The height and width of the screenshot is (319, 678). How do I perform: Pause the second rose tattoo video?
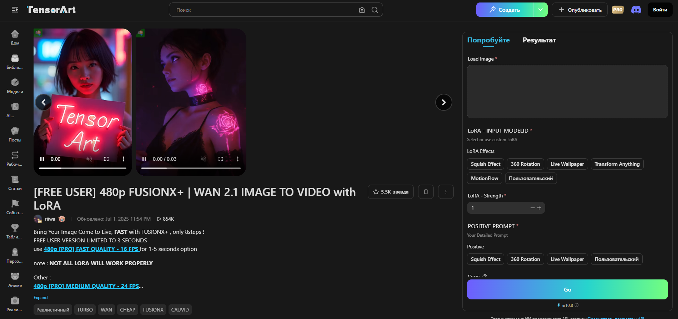pyautogui.click(x=144, y=159)
